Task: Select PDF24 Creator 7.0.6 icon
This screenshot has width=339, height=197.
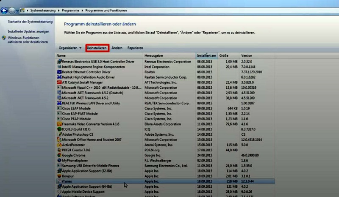Action: 59,150
